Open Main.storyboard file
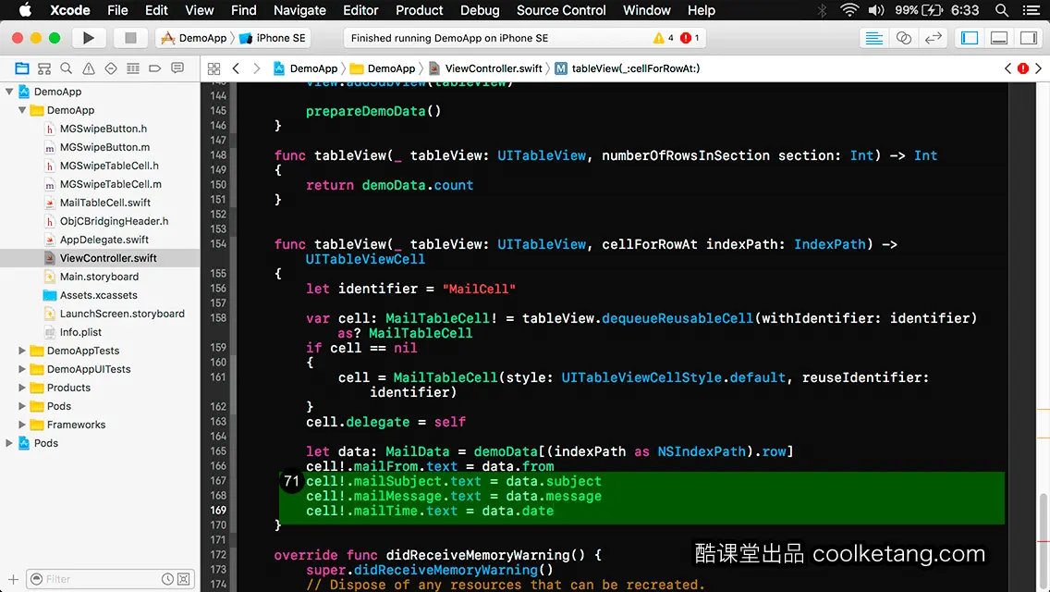 pos(99,277)
